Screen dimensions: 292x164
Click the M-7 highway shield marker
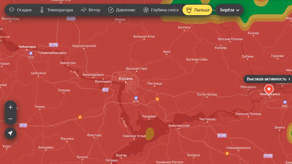pos(105,90)
